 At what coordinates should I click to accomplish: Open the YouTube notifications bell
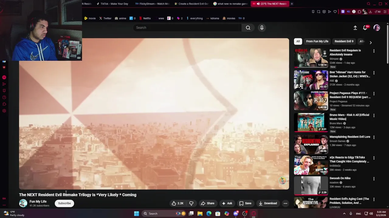[x=366, y=28]
